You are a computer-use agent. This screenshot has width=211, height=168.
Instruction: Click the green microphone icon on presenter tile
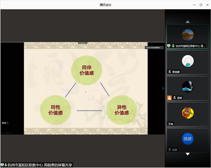click(173, 46)
